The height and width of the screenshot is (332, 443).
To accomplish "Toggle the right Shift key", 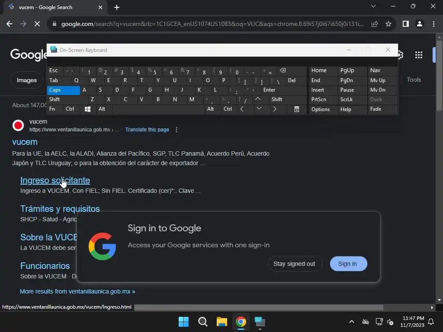I will [288, 100].
